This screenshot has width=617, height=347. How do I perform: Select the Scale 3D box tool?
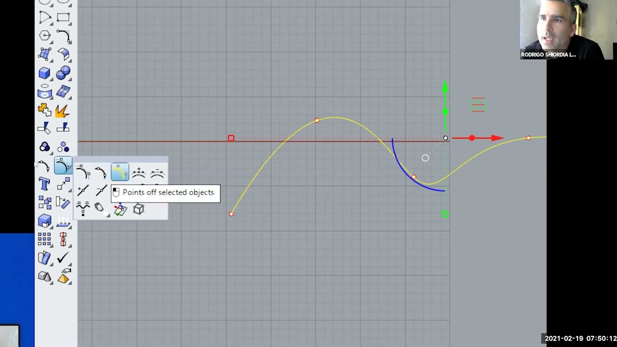(x=45, y=221)
